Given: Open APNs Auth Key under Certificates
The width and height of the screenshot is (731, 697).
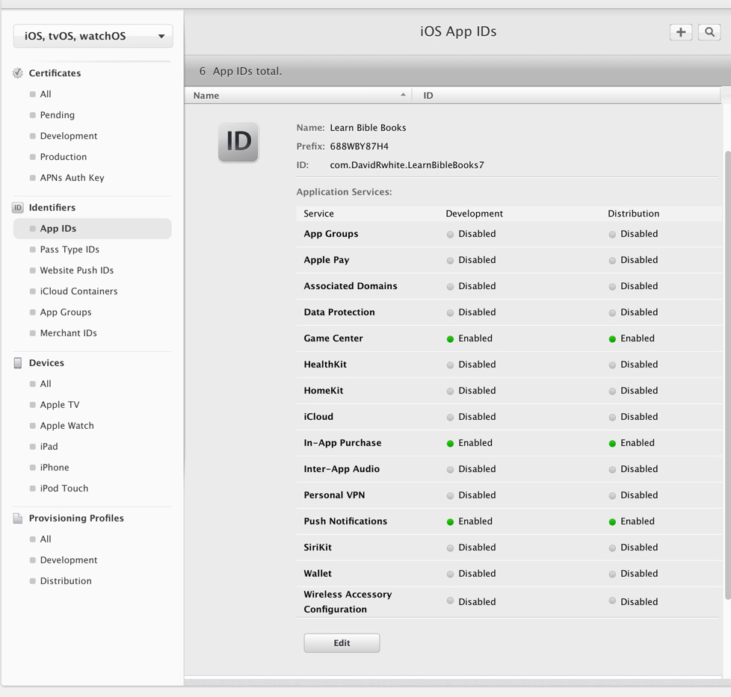Looking at the screenshot, I should click(x=72, y=178).
